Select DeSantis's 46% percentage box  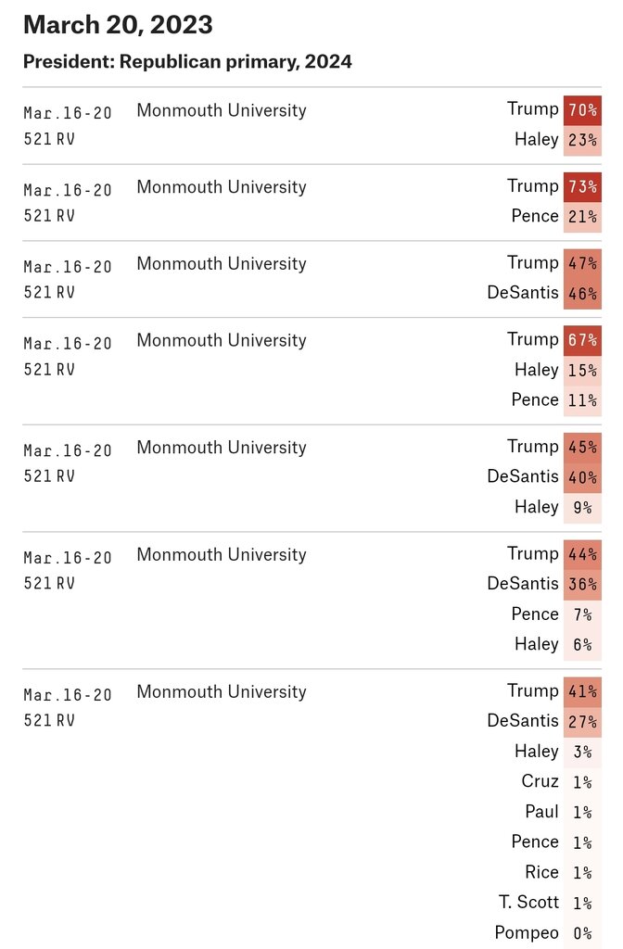click(582, 294)
